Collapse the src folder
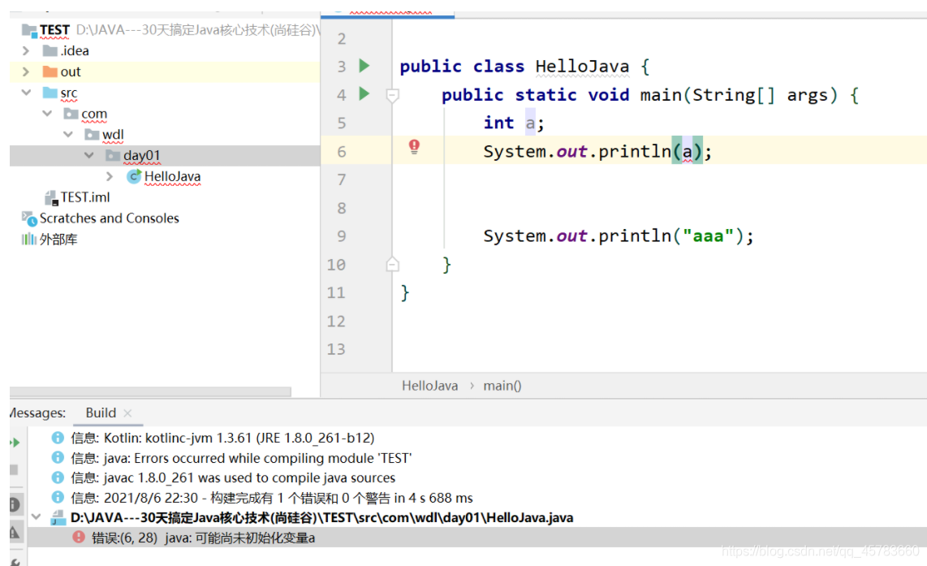 click(x=26, y=93)
